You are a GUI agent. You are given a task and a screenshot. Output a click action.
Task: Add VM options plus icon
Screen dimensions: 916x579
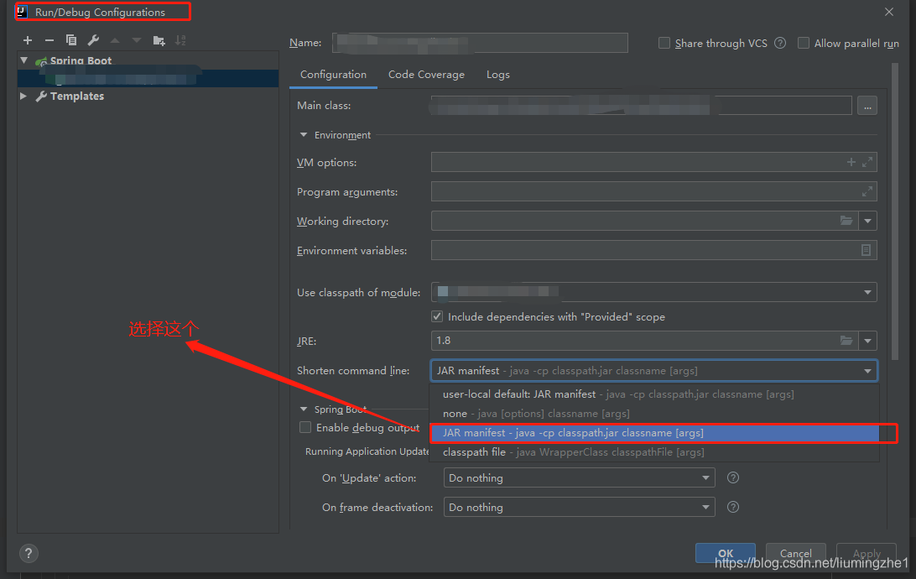tap(851, 162)
